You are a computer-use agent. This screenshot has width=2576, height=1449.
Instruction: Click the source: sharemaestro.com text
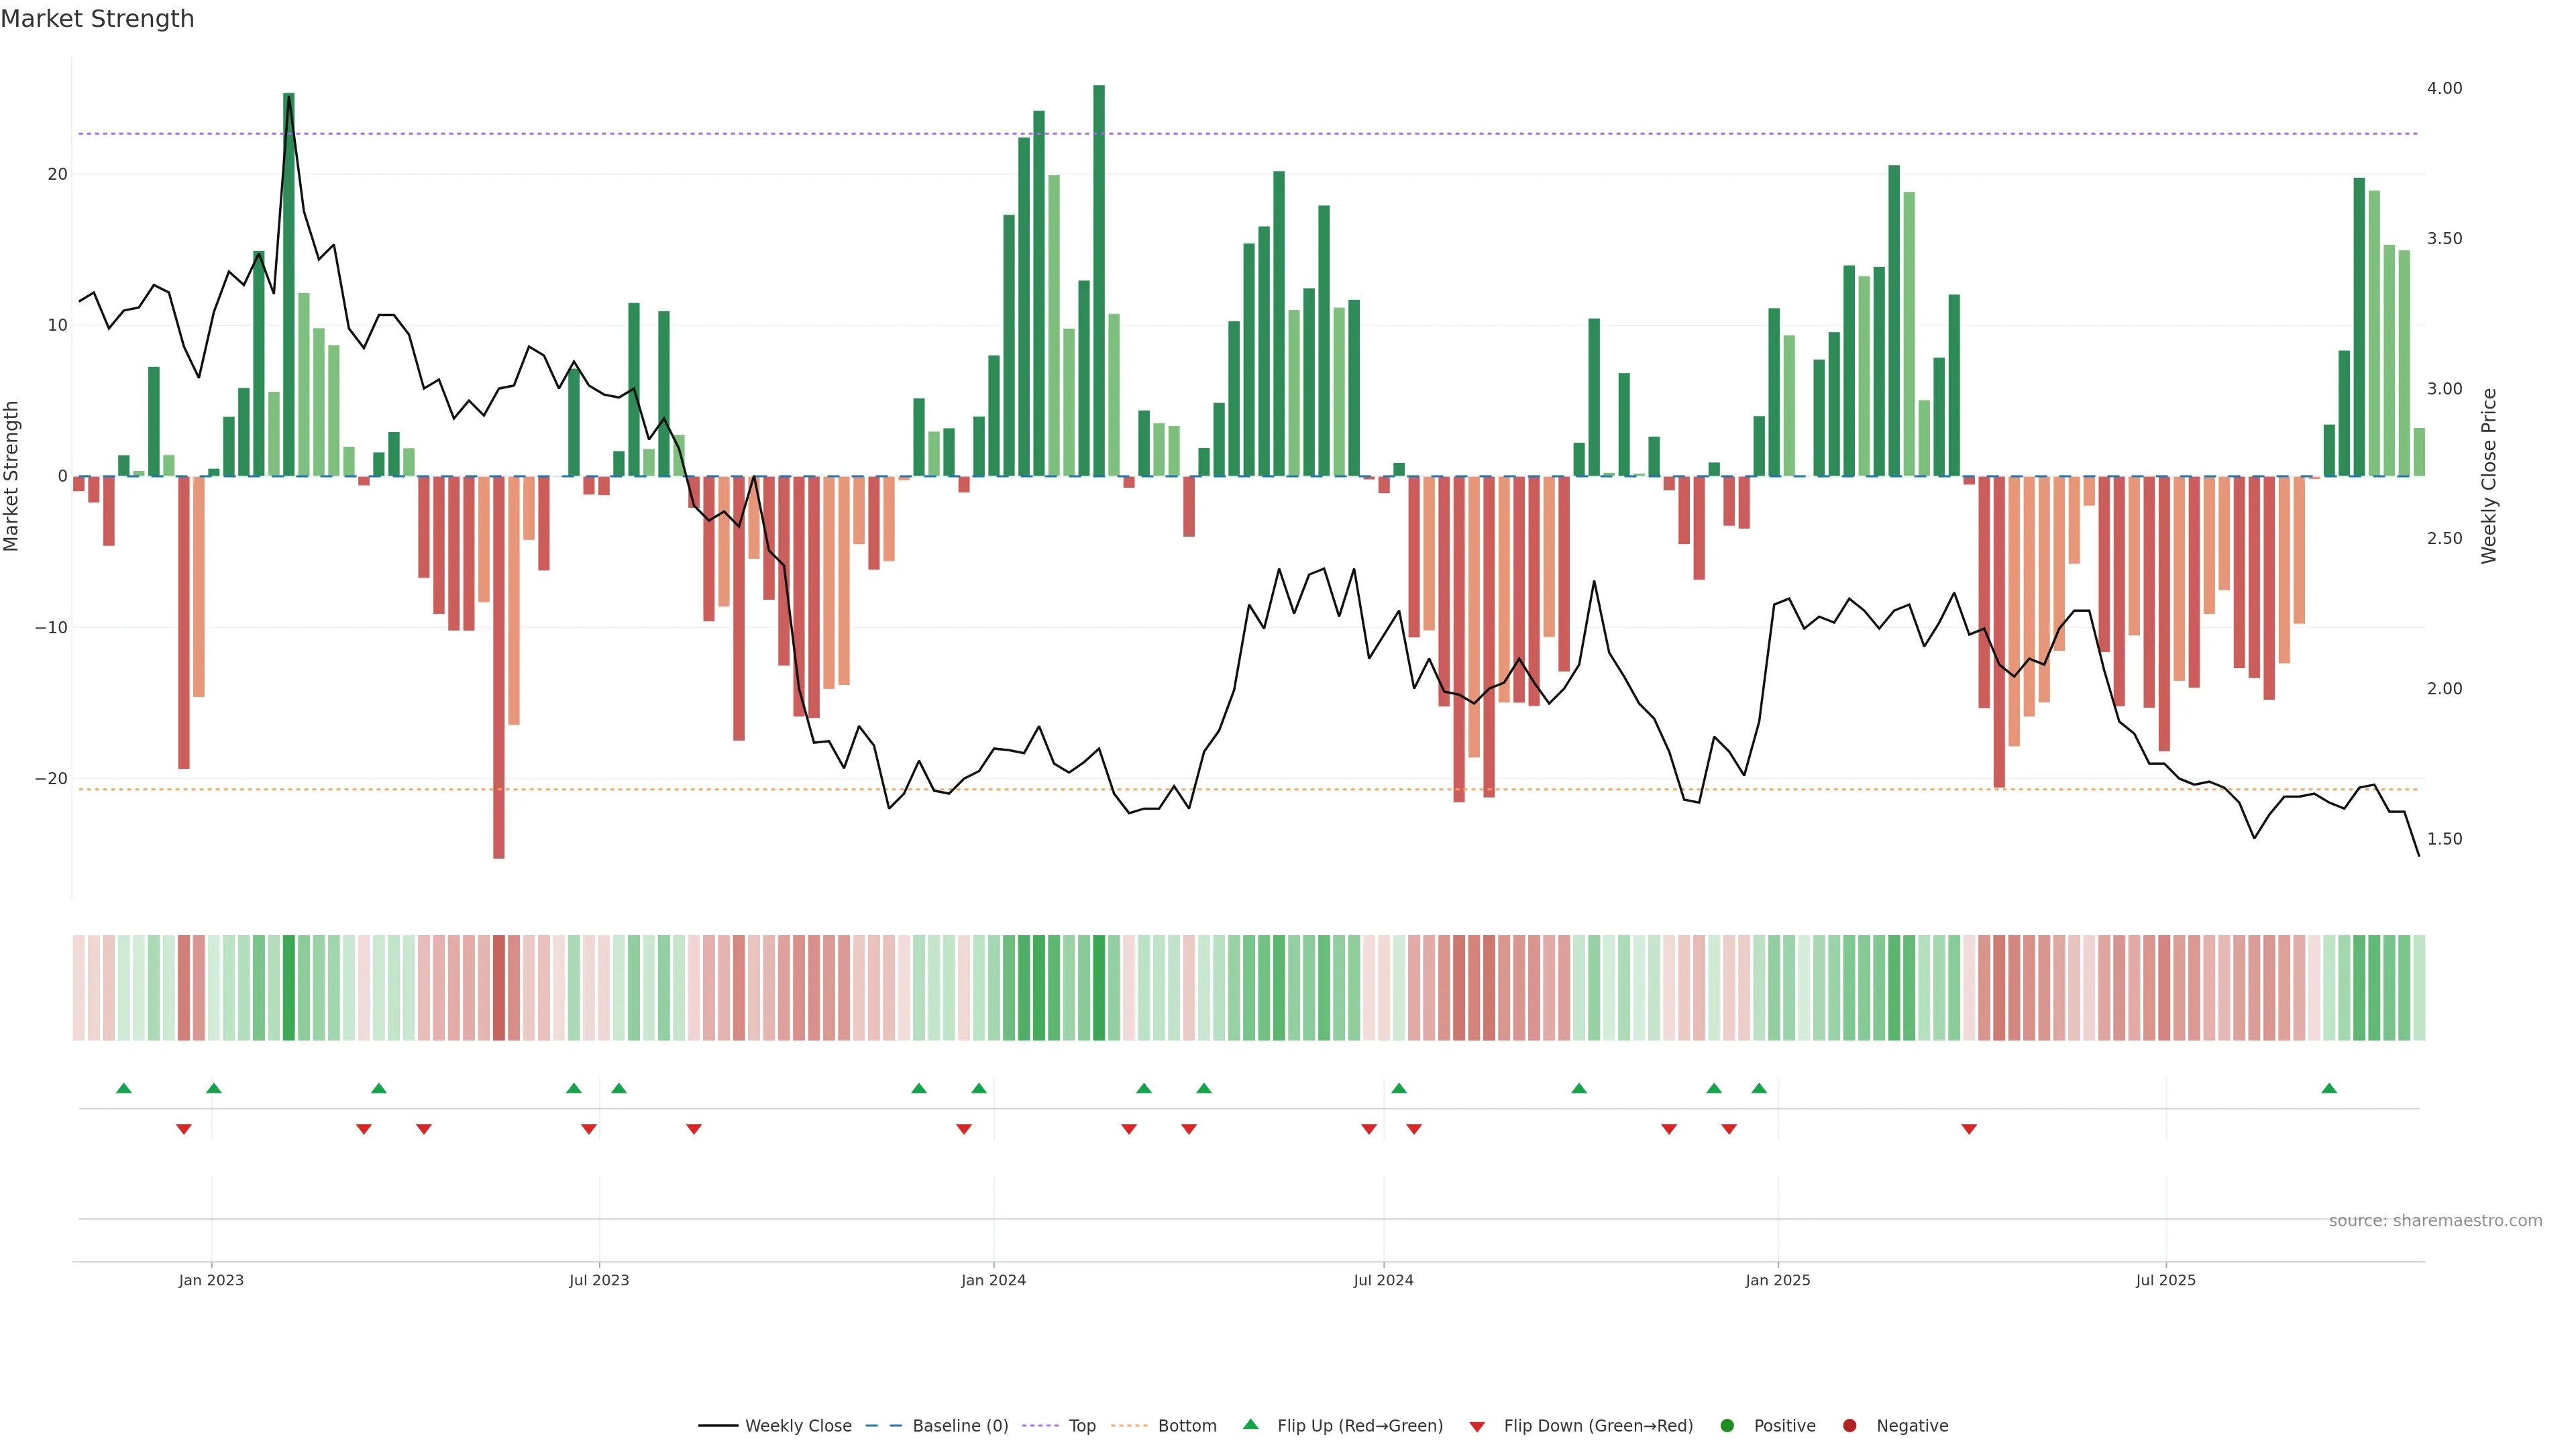pos(2435,1221)
